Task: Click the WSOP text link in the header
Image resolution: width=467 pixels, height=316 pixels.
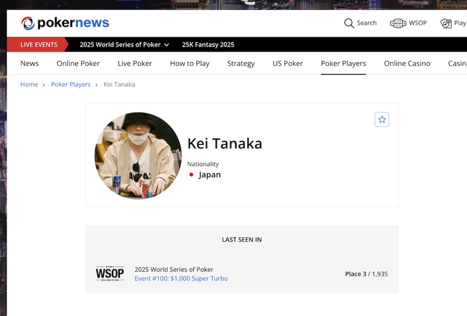Action: 418,23
